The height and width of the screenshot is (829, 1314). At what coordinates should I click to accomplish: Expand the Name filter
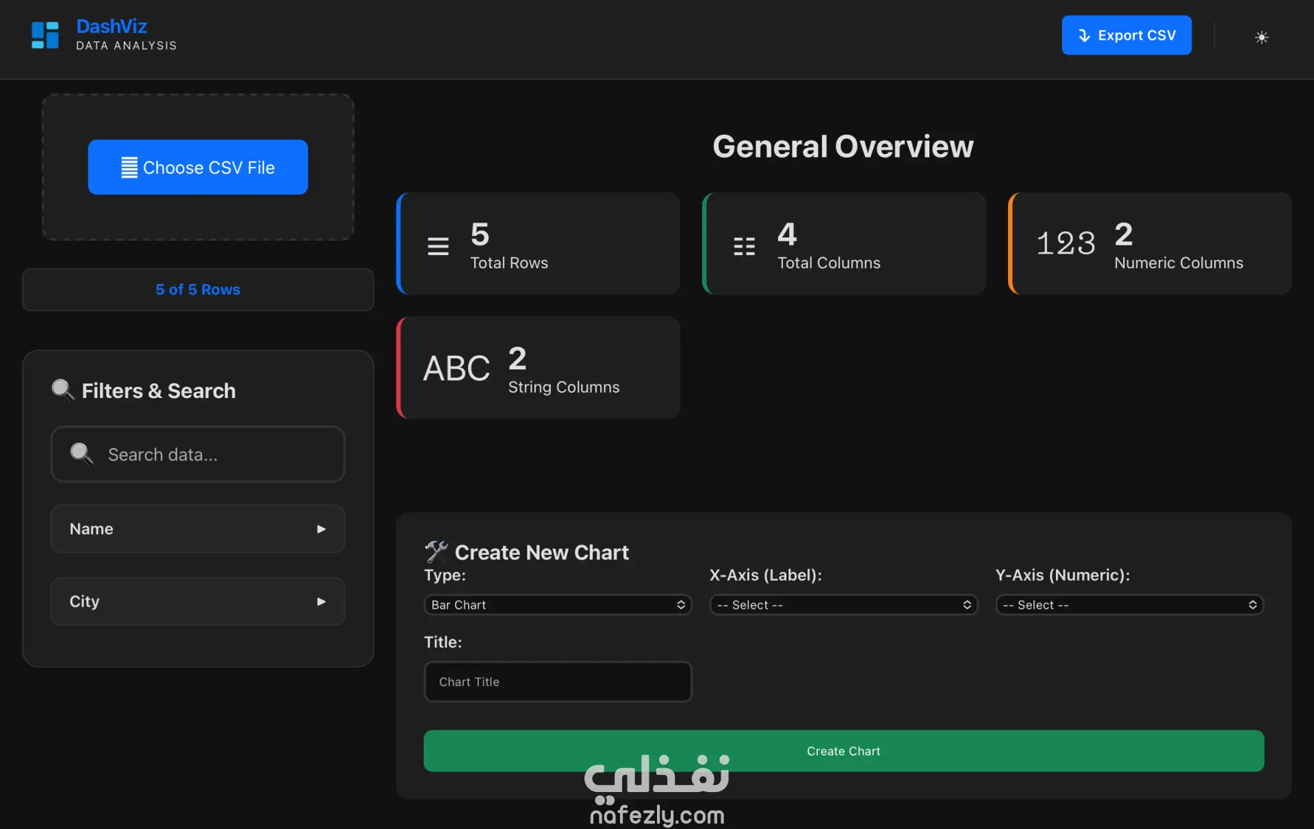(198, 529)
